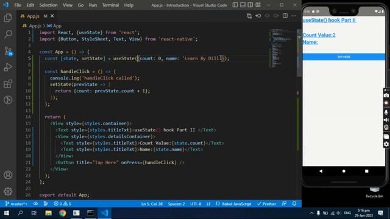The image size is (390, 219).
Task: Click the Prettier status bar item
Action: pos(267,204)
